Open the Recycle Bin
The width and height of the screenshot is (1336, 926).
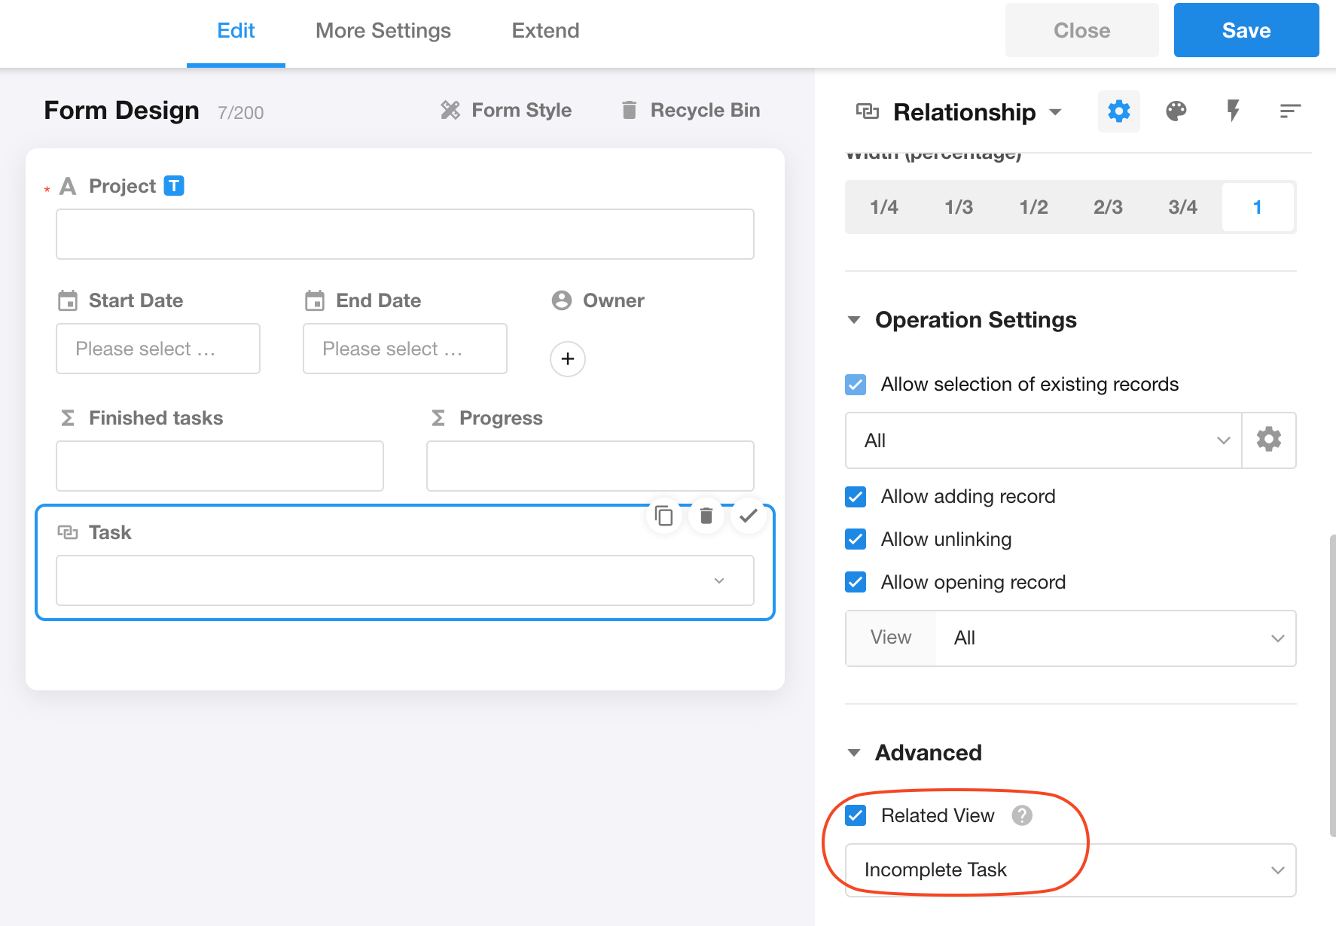pos(691,111)
